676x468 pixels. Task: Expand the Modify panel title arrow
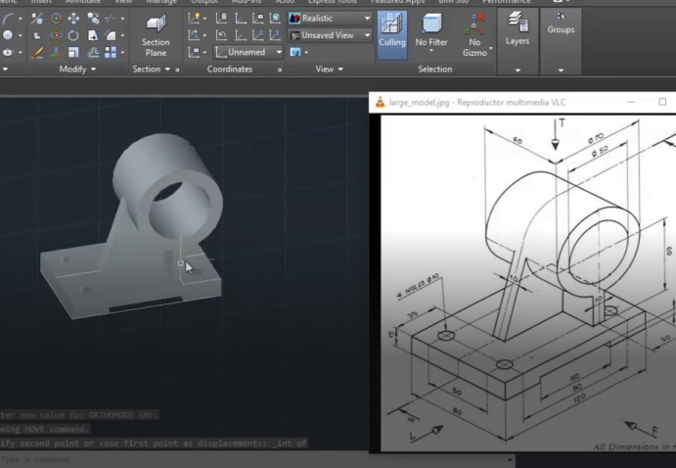pyautogui.click(x=94, y=69)
